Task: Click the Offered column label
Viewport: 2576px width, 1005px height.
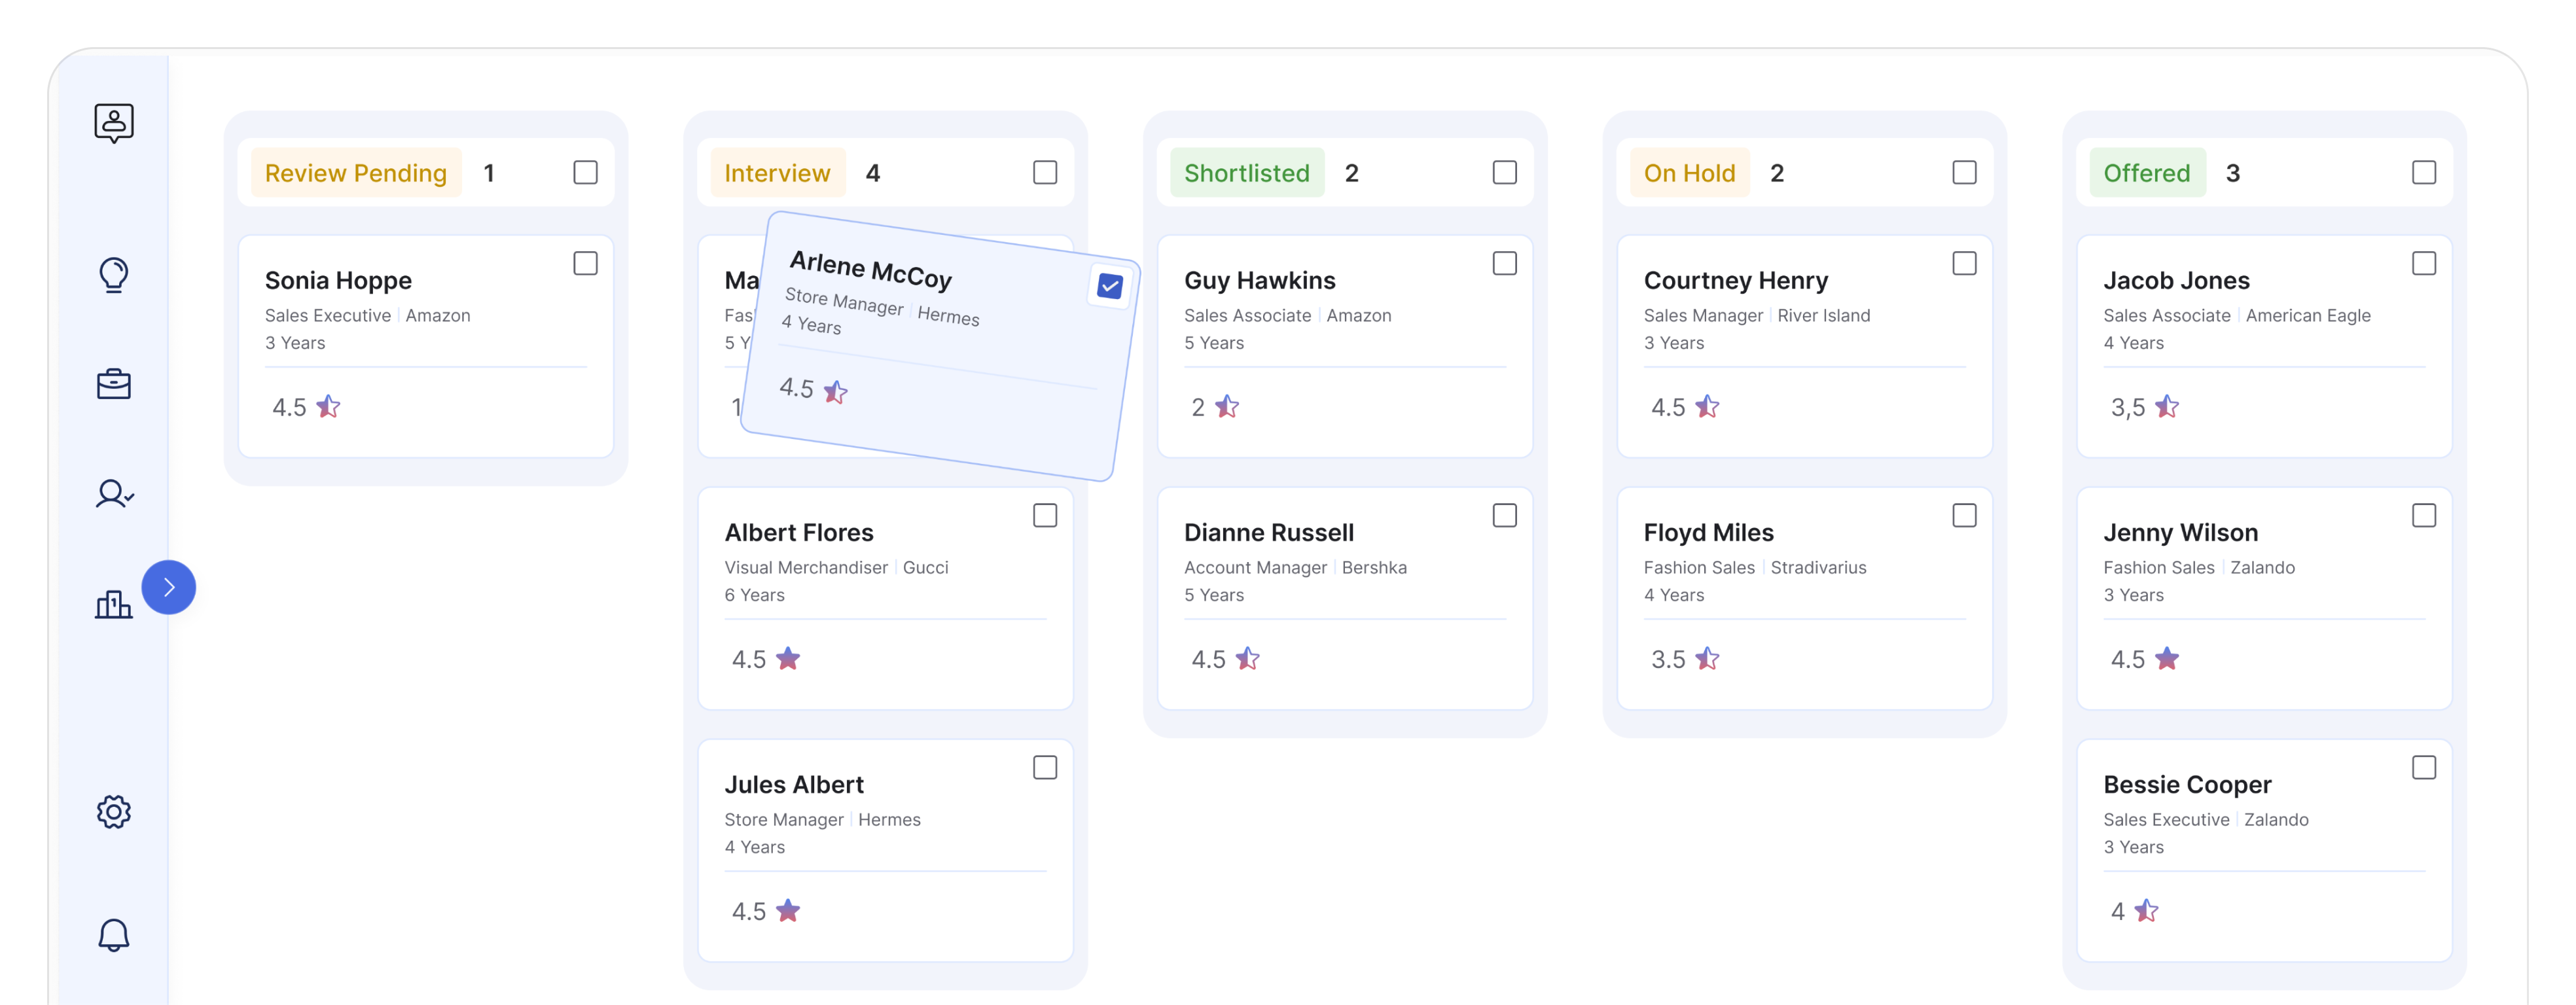Action: pyautogui.click(x=2147, y=173)
